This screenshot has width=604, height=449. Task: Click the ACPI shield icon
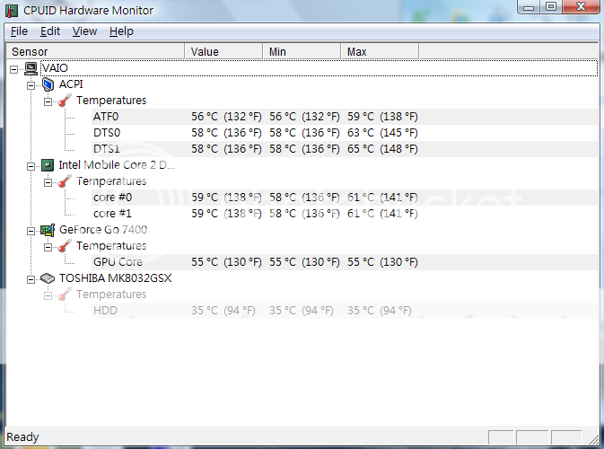coord(48,84)
